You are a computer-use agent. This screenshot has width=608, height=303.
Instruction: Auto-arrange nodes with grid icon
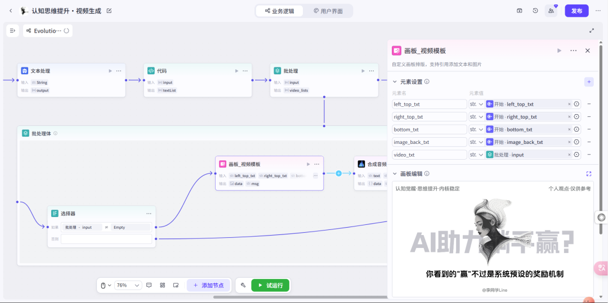[163, 285]
